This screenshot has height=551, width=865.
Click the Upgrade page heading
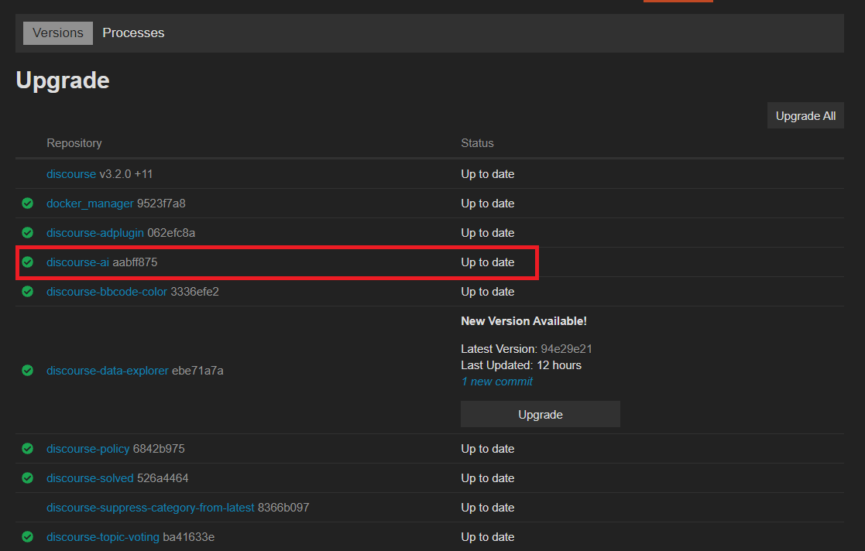click(x=63, y=81)
